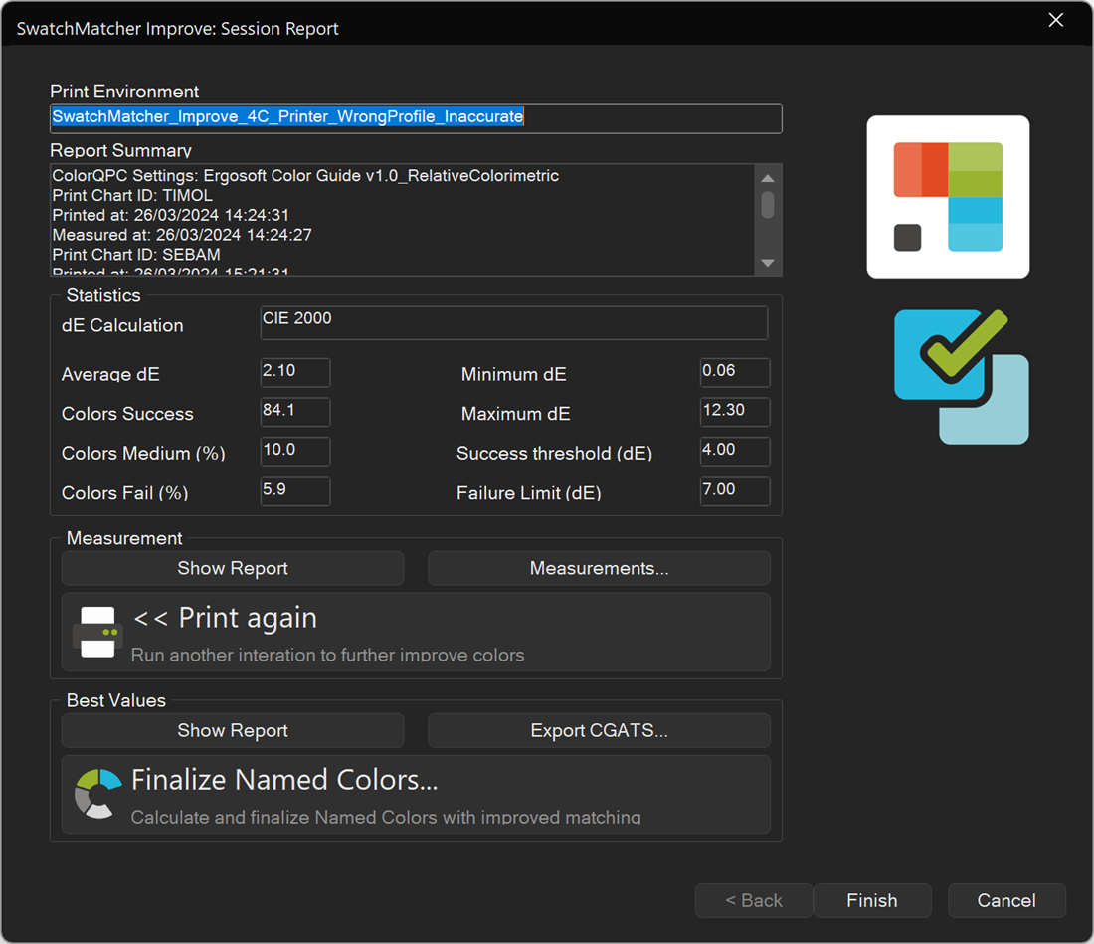Screen dimensions: 1094x944
Task: Click the Print Chart ID: TIMOL line
Action: [x=132, y=195]
